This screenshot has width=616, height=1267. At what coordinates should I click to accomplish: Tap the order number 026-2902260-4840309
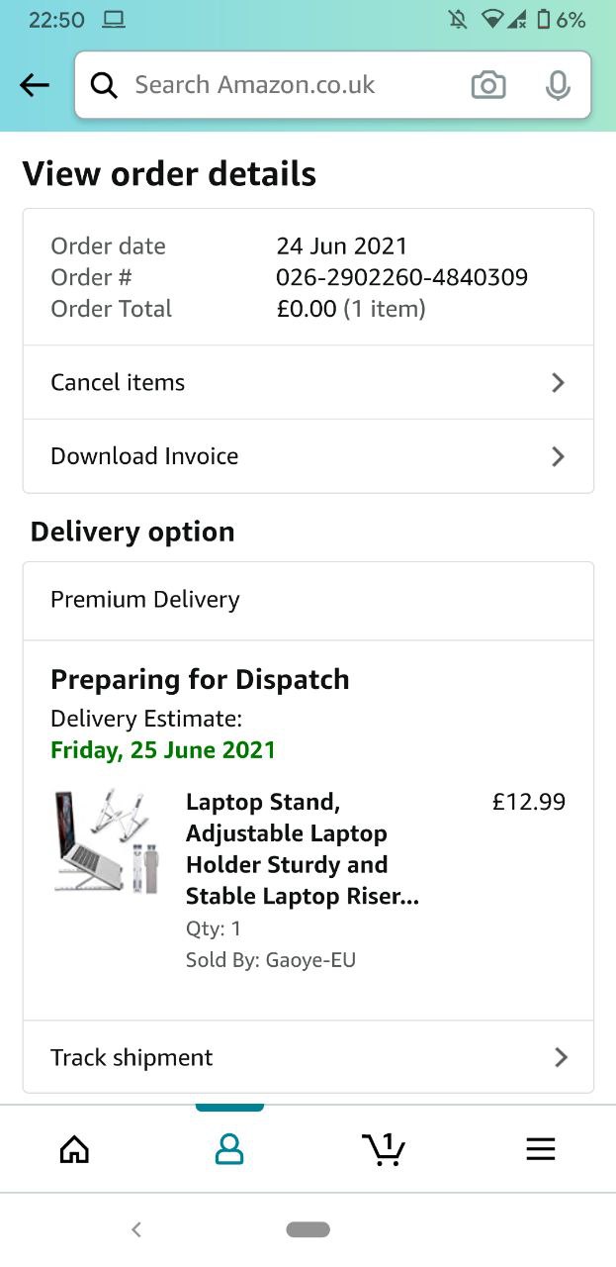click(x=401, y=277)
